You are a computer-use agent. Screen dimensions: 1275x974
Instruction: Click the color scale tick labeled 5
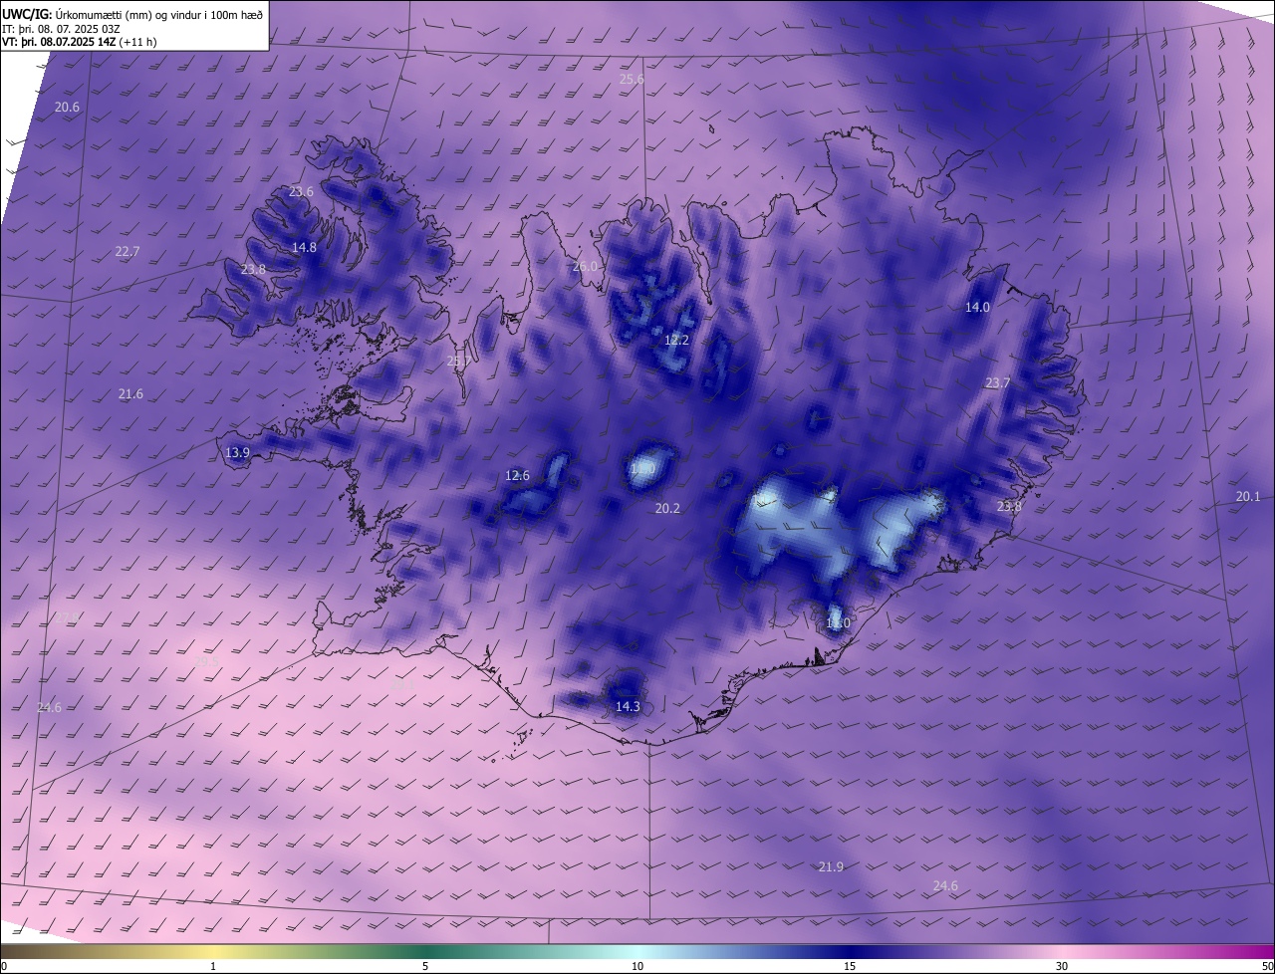[x=425, y=967]
